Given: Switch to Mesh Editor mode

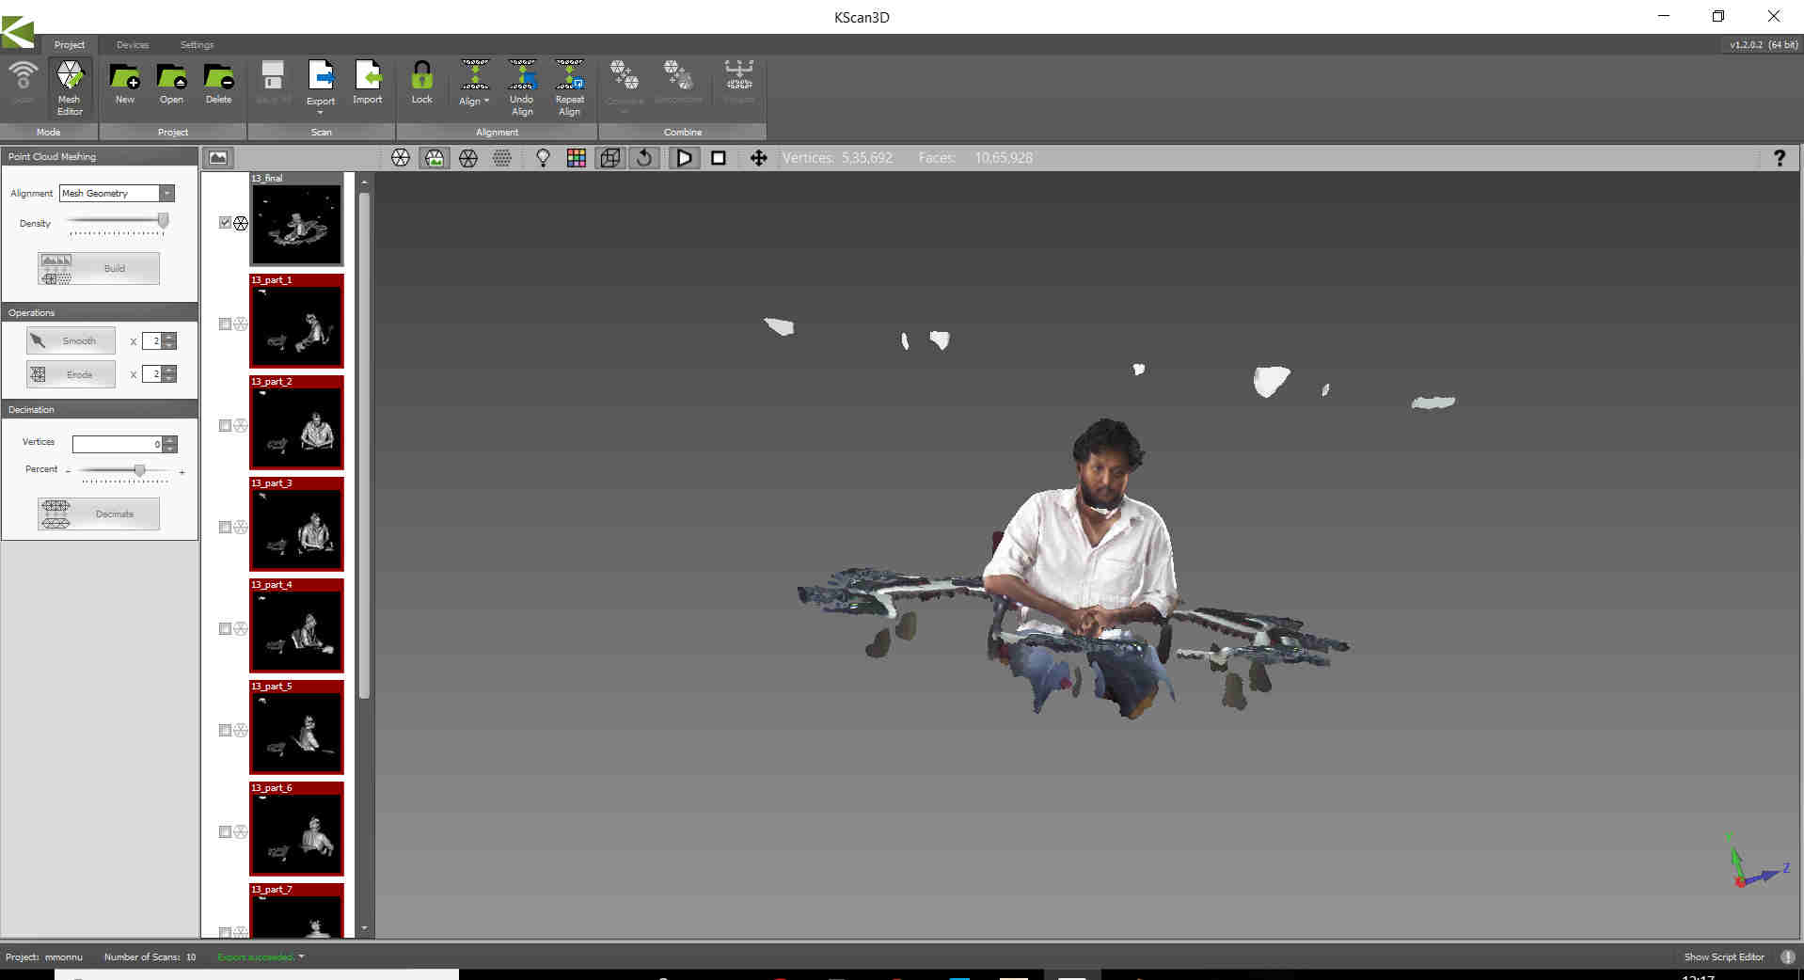Looking at the screenshot, I should pos(70,87).
